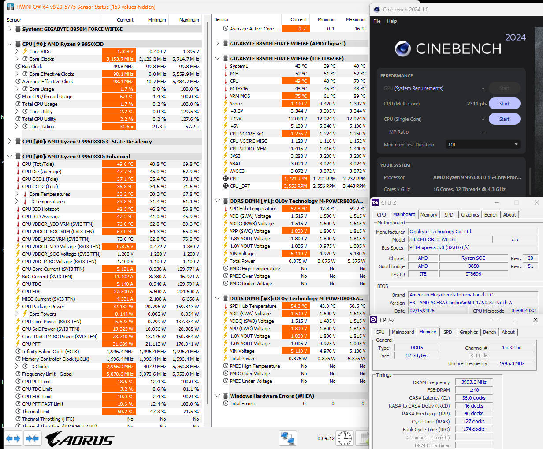Open the network monitors icon in HWiNFO toolbar
Viewport: 543px width, 449px height.
pyautogui.click(x=288, y=438)
